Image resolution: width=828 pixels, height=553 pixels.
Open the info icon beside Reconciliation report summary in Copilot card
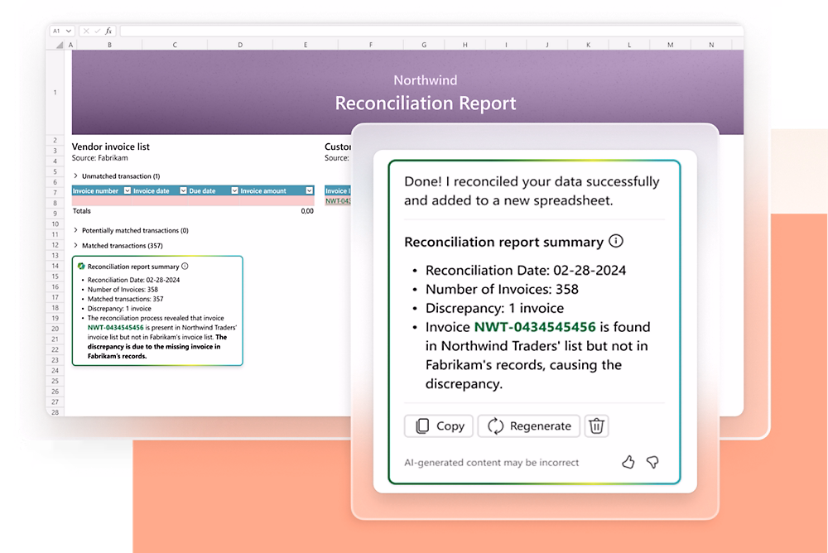pos(616,241)
